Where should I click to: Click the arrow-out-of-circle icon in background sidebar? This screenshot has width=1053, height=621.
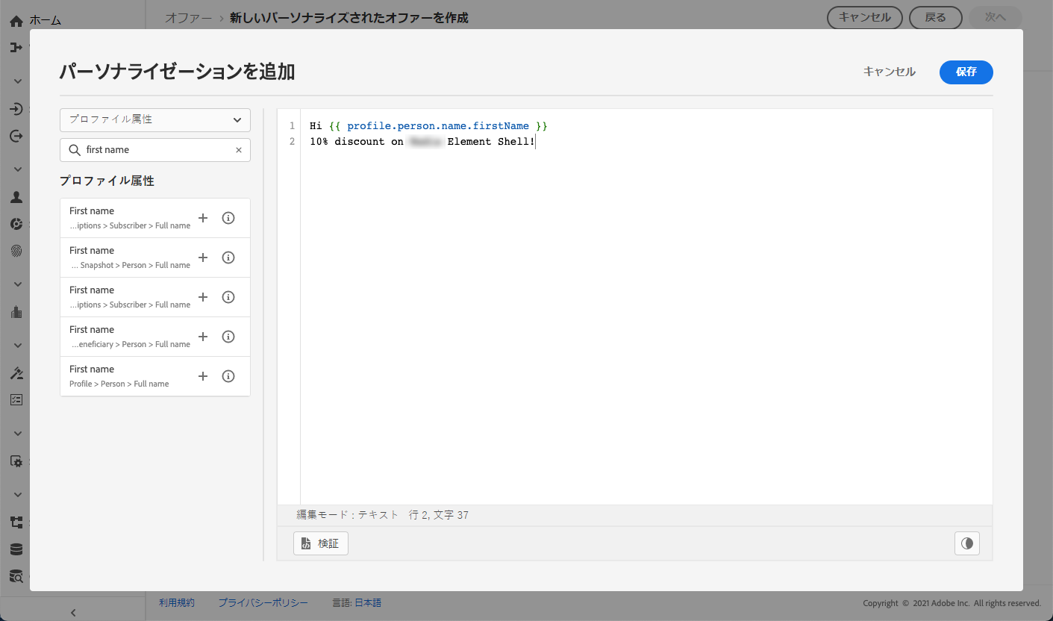(16, 137)
